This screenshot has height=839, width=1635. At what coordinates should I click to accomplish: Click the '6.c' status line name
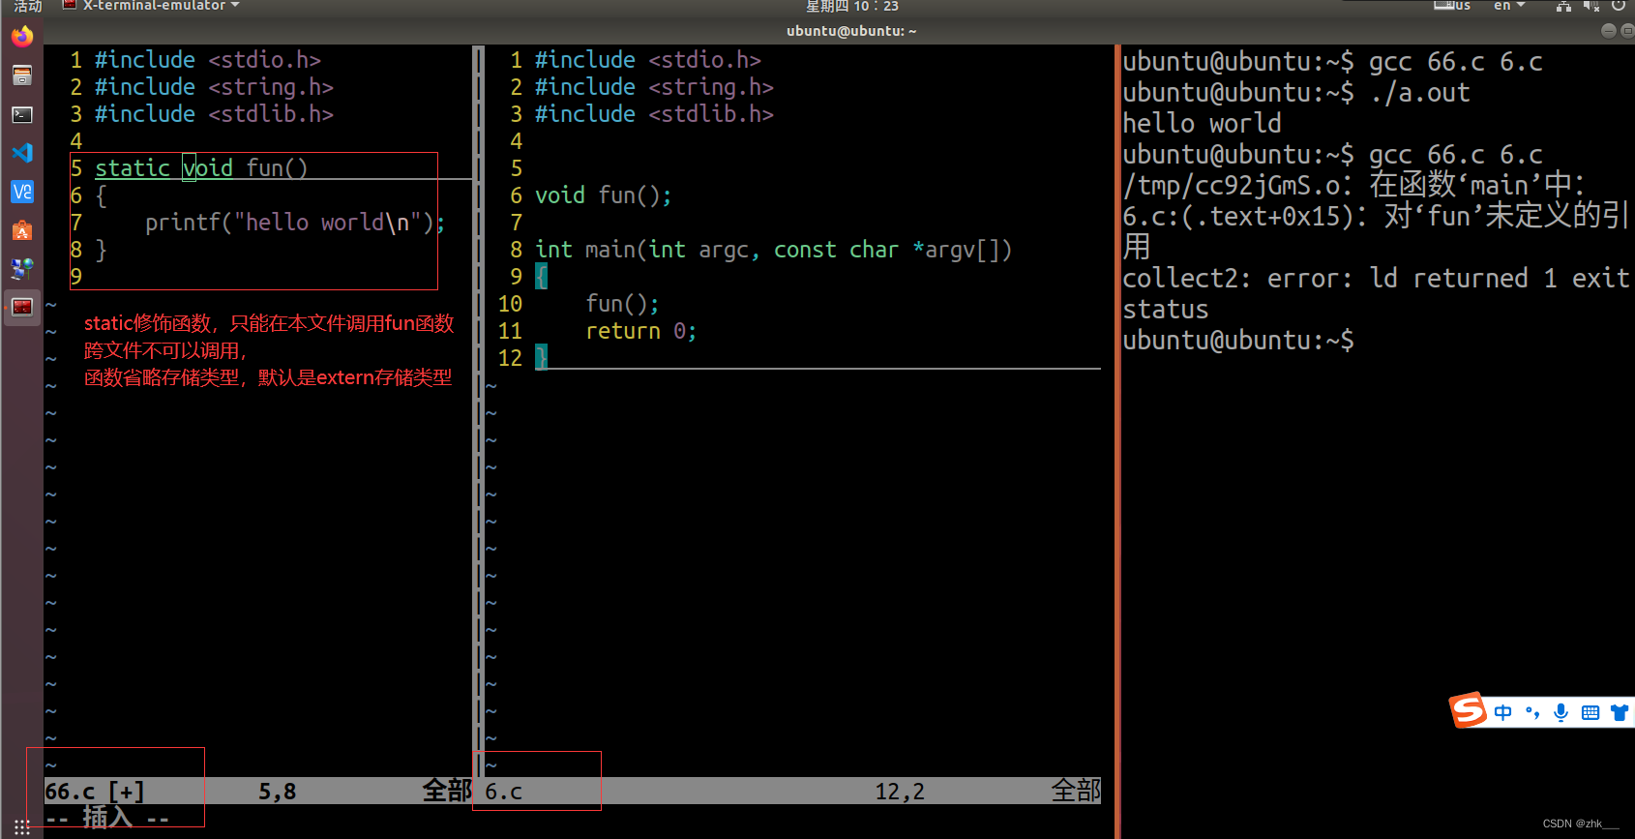[x=503, y=792]
